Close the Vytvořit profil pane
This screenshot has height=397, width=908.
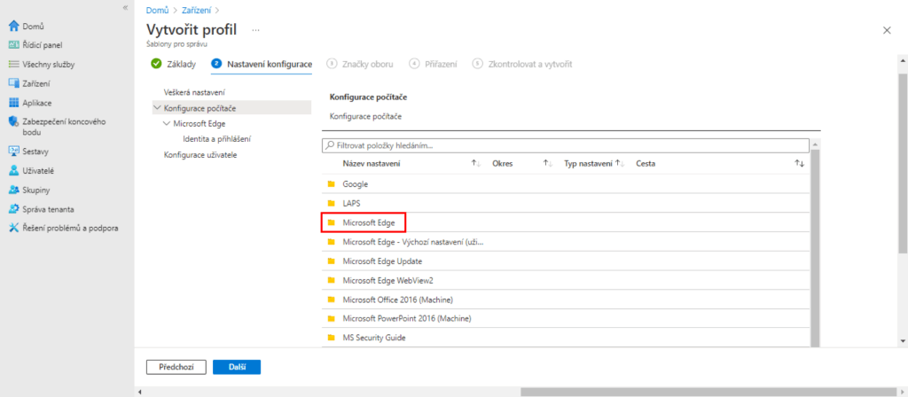887,30
